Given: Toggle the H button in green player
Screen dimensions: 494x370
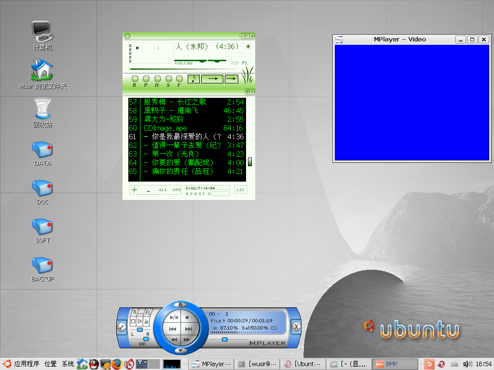Looking at the screenshot, I should pos(158,79).
